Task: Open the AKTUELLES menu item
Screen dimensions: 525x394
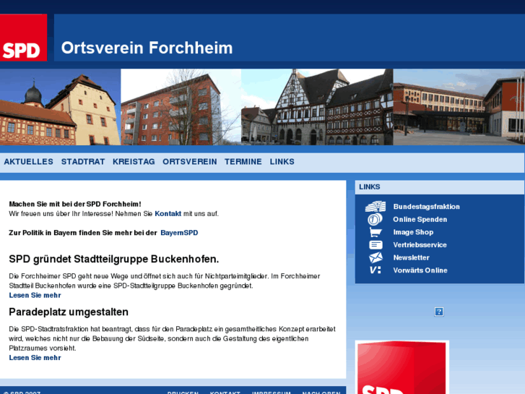Action: [28, 162]
